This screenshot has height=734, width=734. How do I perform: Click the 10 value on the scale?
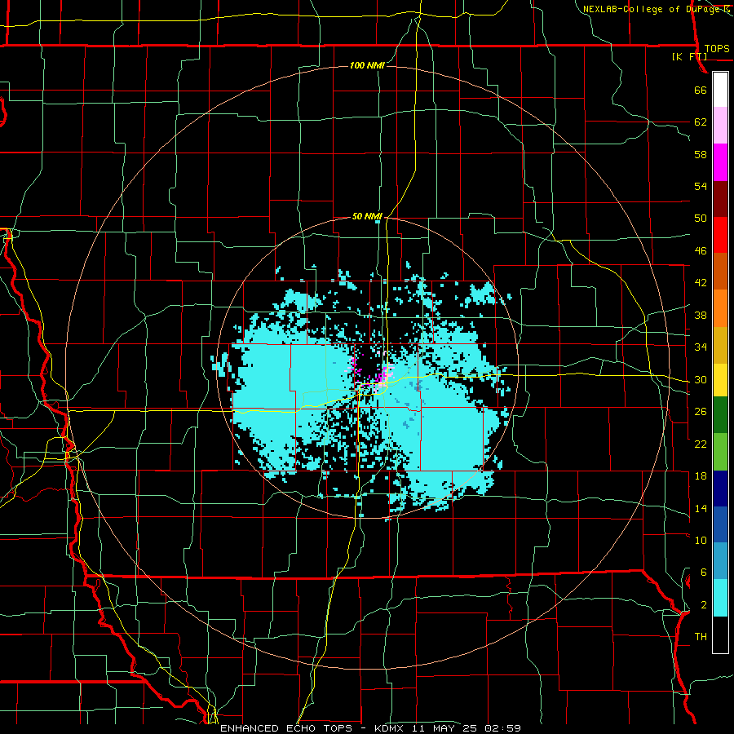(701, 540)
